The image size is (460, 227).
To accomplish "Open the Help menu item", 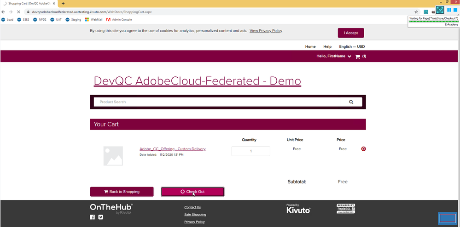I will [x=327, y=46].
